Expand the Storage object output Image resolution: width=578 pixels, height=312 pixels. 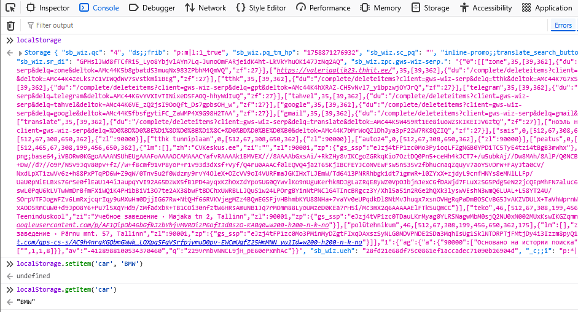coord(10,53)
